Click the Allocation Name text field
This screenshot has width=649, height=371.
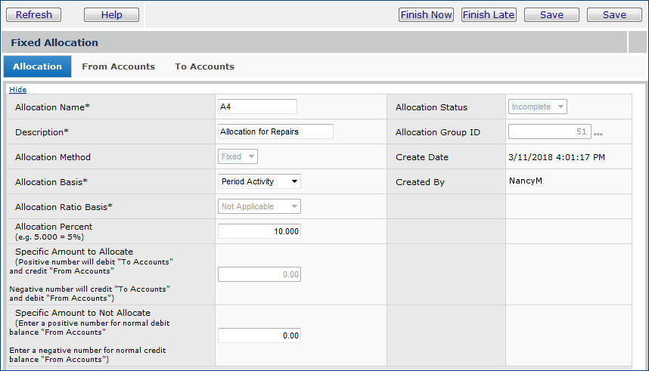coord(257,107)
